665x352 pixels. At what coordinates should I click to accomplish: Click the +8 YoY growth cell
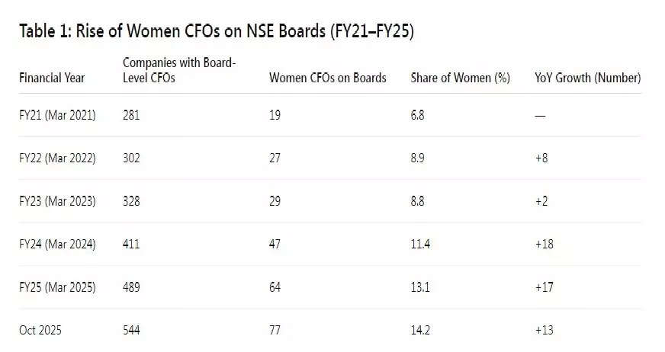541,158
